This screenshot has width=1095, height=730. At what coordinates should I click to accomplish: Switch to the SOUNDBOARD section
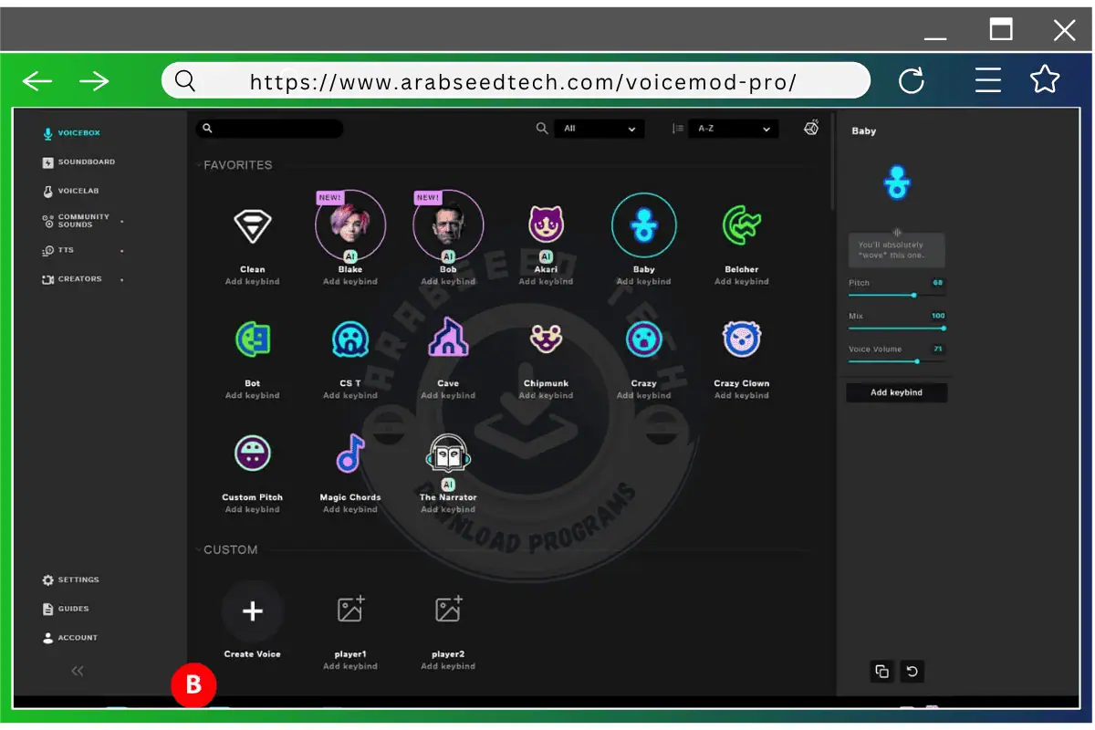point(84,162)
